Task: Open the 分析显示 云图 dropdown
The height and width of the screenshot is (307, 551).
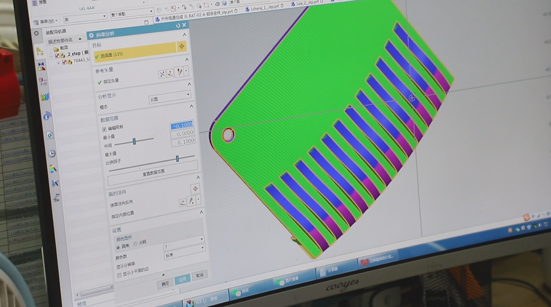Action: click(170, 97)
